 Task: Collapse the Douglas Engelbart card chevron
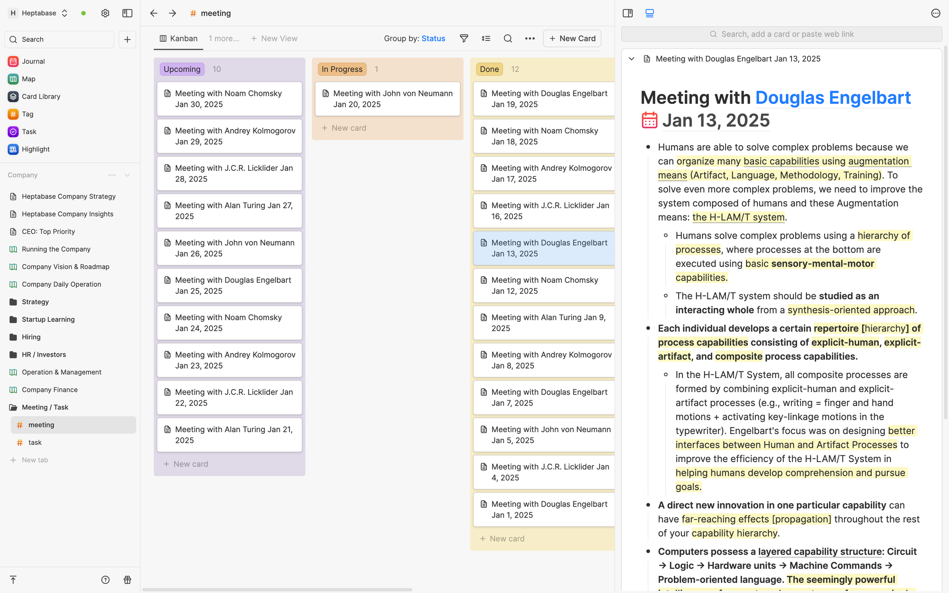[x=632, y=59]
